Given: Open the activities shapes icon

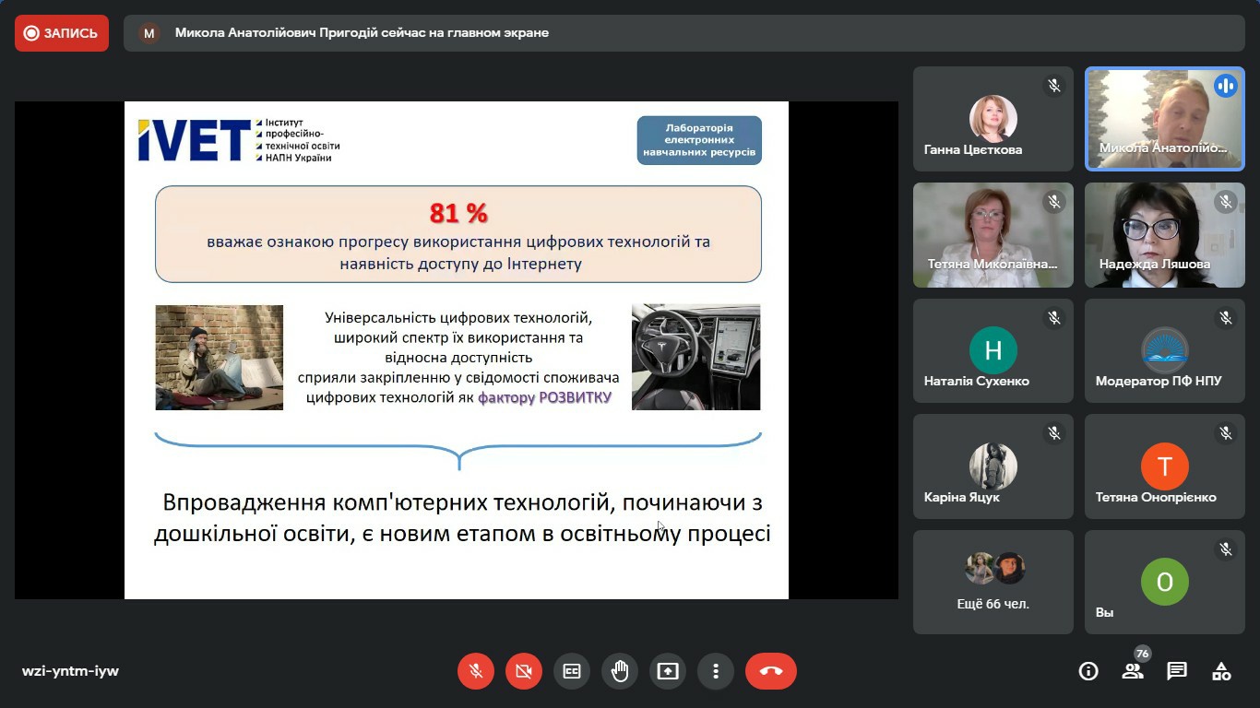Looking at the screenshot, I should coord(1221,671).
